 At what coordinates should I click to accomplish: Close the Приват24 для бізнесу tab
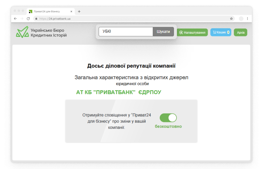71,11
